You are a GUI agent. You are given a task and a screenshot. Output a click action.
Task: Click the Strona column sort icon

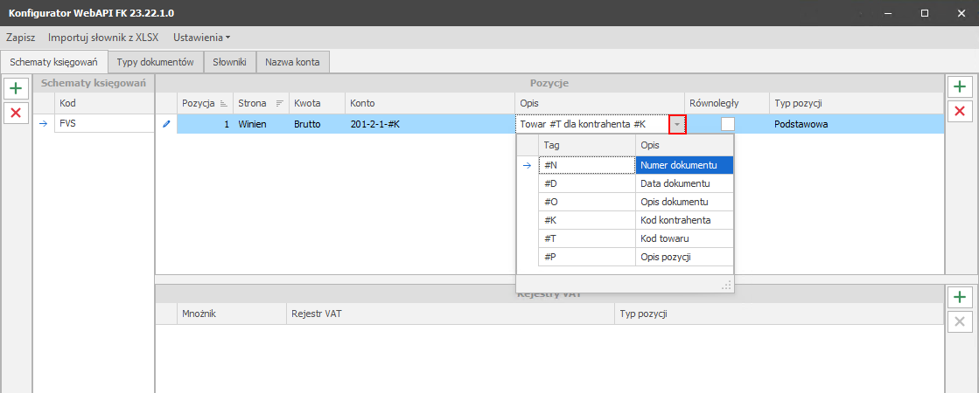pos(280,104)
